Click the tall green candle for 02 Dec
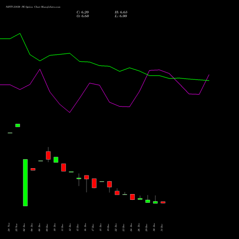The height and width of the screenshot is (239, 239). coord(25,183)
